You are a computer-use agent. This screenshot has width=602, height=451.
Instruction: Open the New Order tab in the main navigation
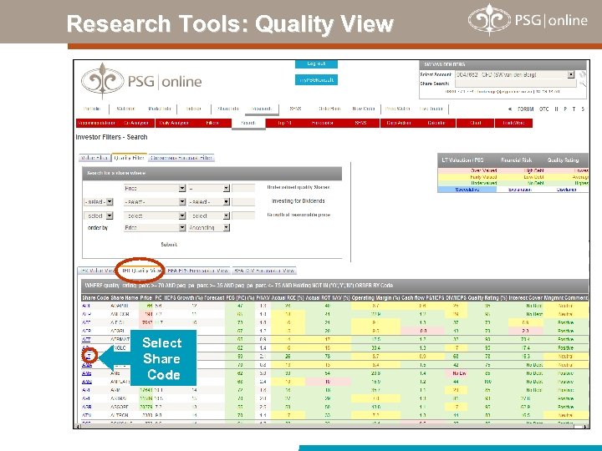pos(363,109)
